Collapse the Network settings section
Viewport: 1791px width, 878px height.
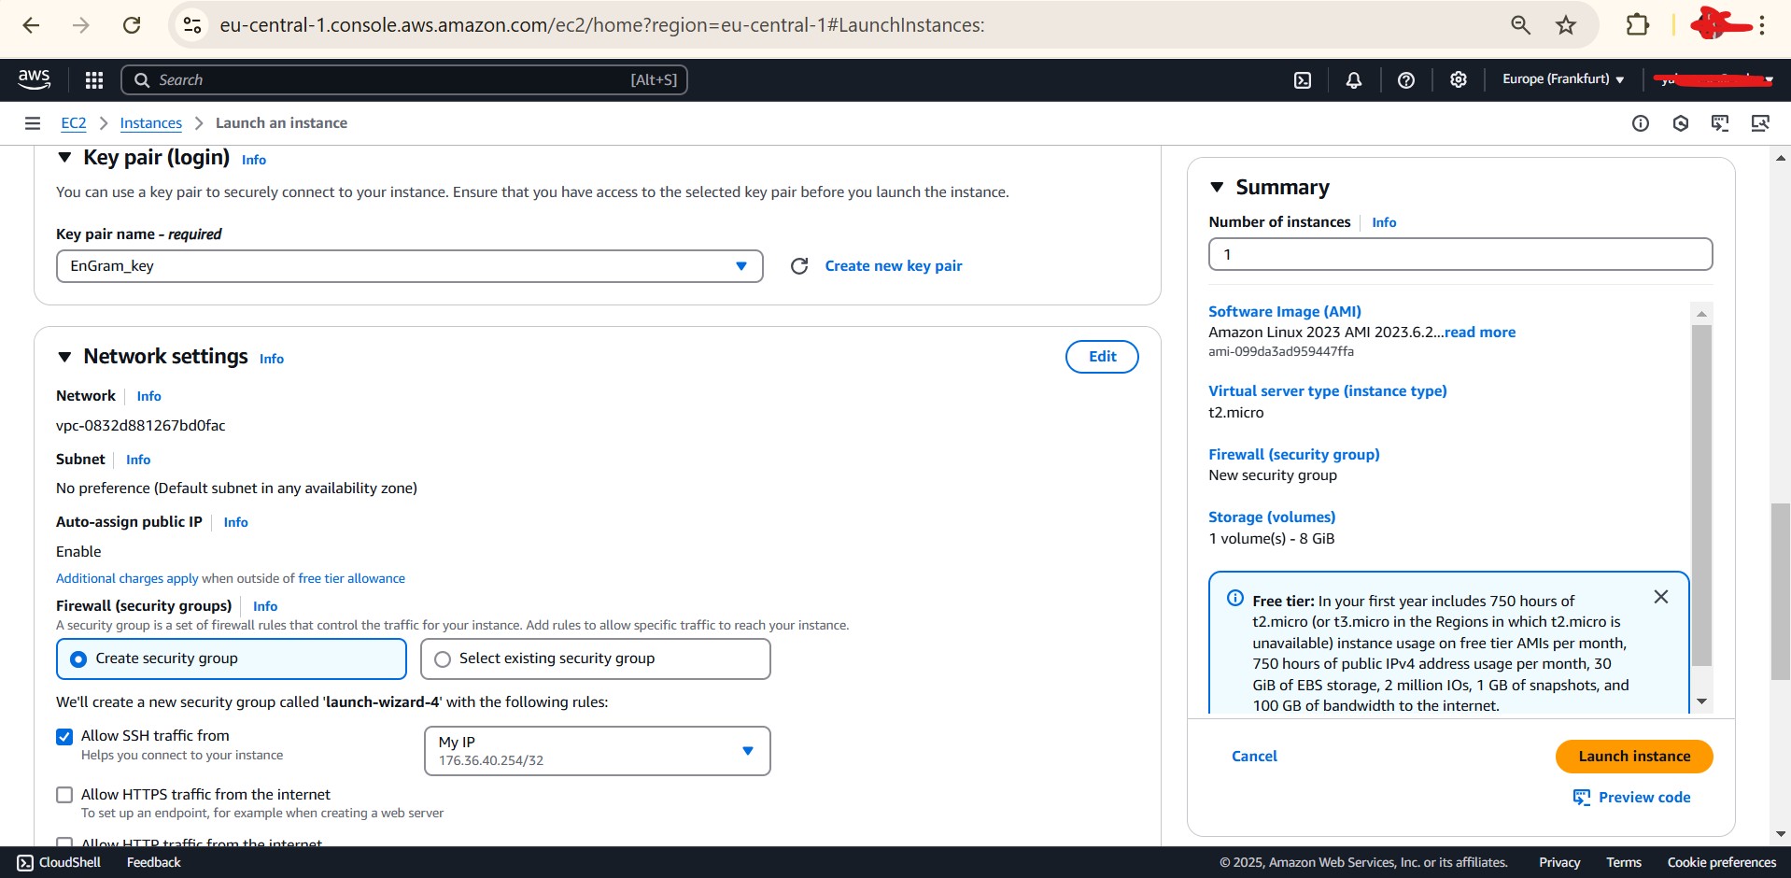(x=64, y=357)
